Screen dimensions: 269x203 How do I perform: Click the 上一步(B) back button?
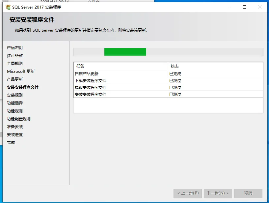[188, 193]
